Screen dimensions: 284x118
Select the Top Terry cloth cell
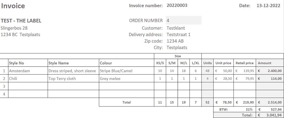(73, 79)
